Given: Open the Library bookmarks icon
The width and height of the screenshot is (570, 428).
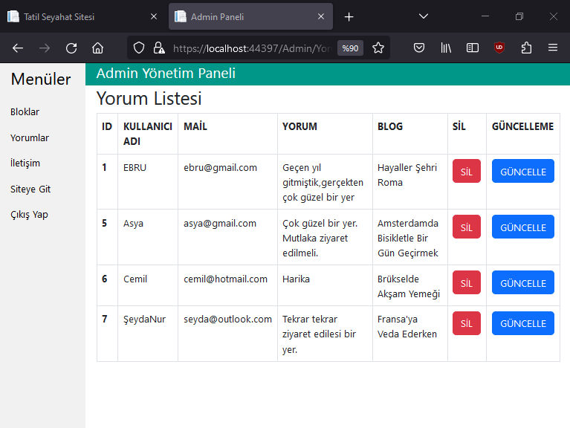Looking at the screenshot, I should pos(446,48).
